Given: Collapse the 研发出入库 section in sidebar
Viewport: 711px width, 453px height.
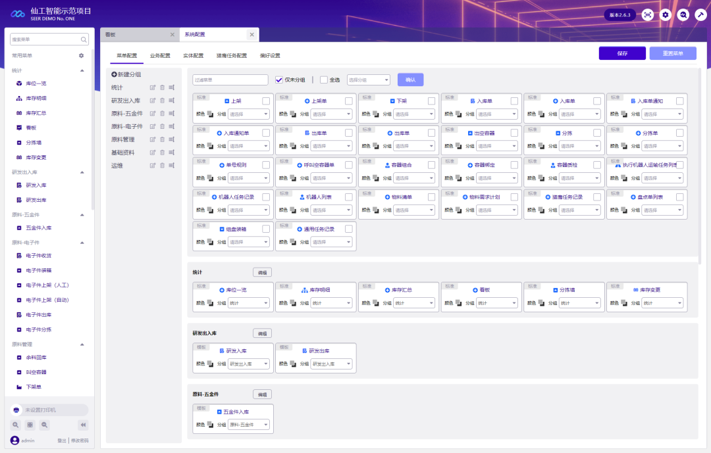Looking at the screenshot, I should [x=82, y=172].
